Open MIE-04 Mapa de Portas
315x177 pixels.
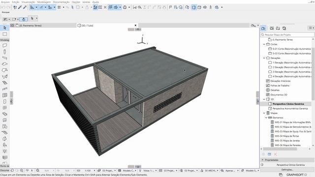(287, 136)
